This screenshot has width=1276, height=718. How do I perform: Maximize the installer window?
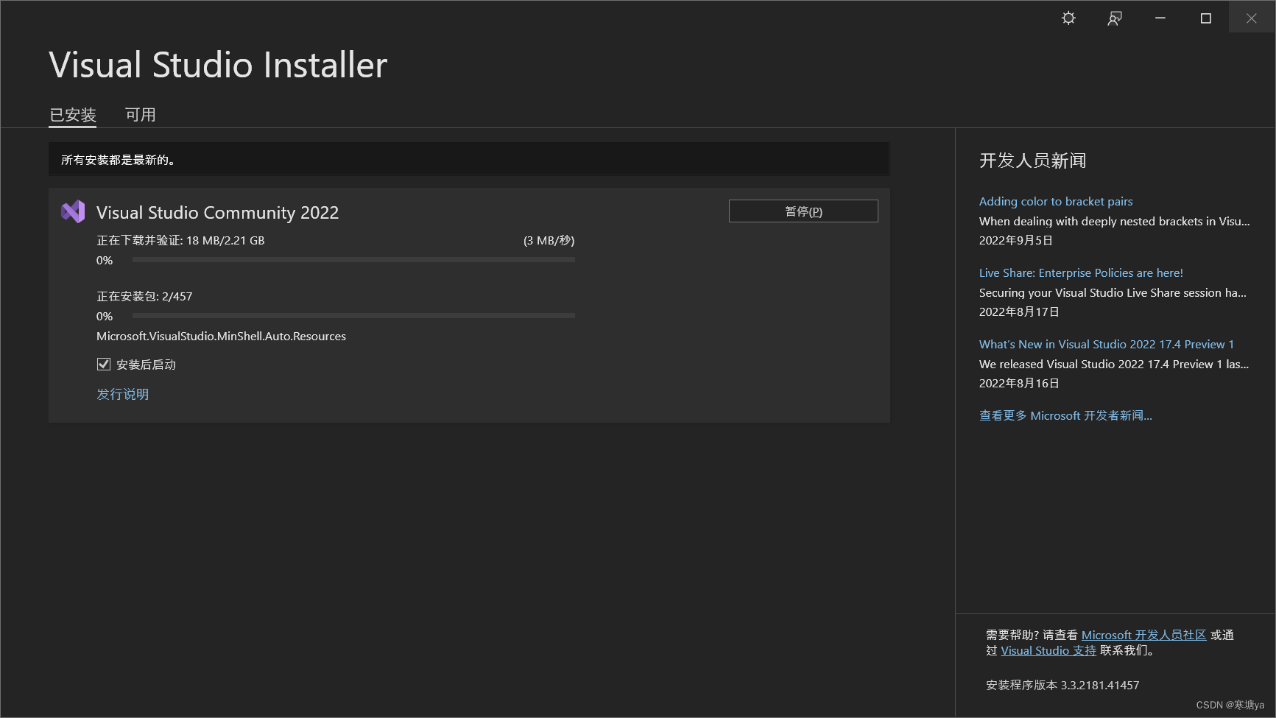point(1206,18)
